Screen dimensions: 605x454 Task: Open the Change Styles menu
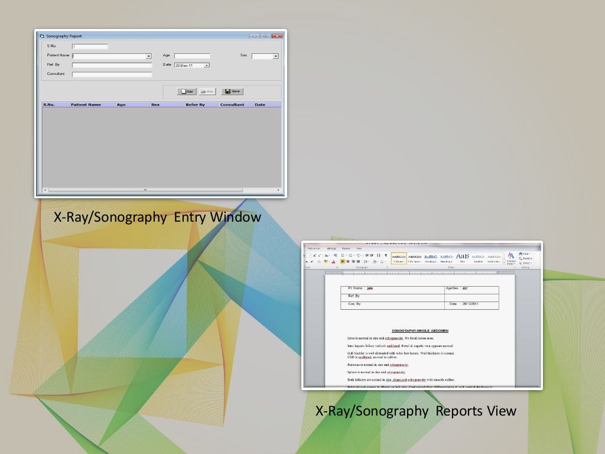click(x=511, y=259)
